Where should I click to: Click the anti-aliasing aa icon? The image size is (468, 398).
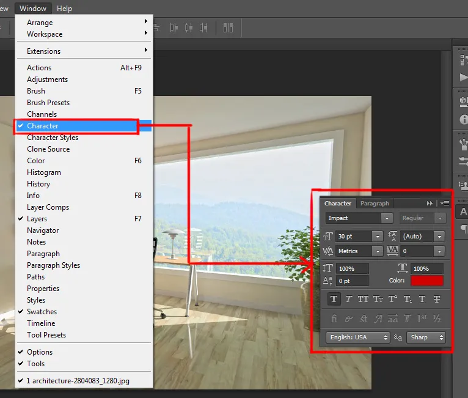pyautogui.click(x=398, y=337)
